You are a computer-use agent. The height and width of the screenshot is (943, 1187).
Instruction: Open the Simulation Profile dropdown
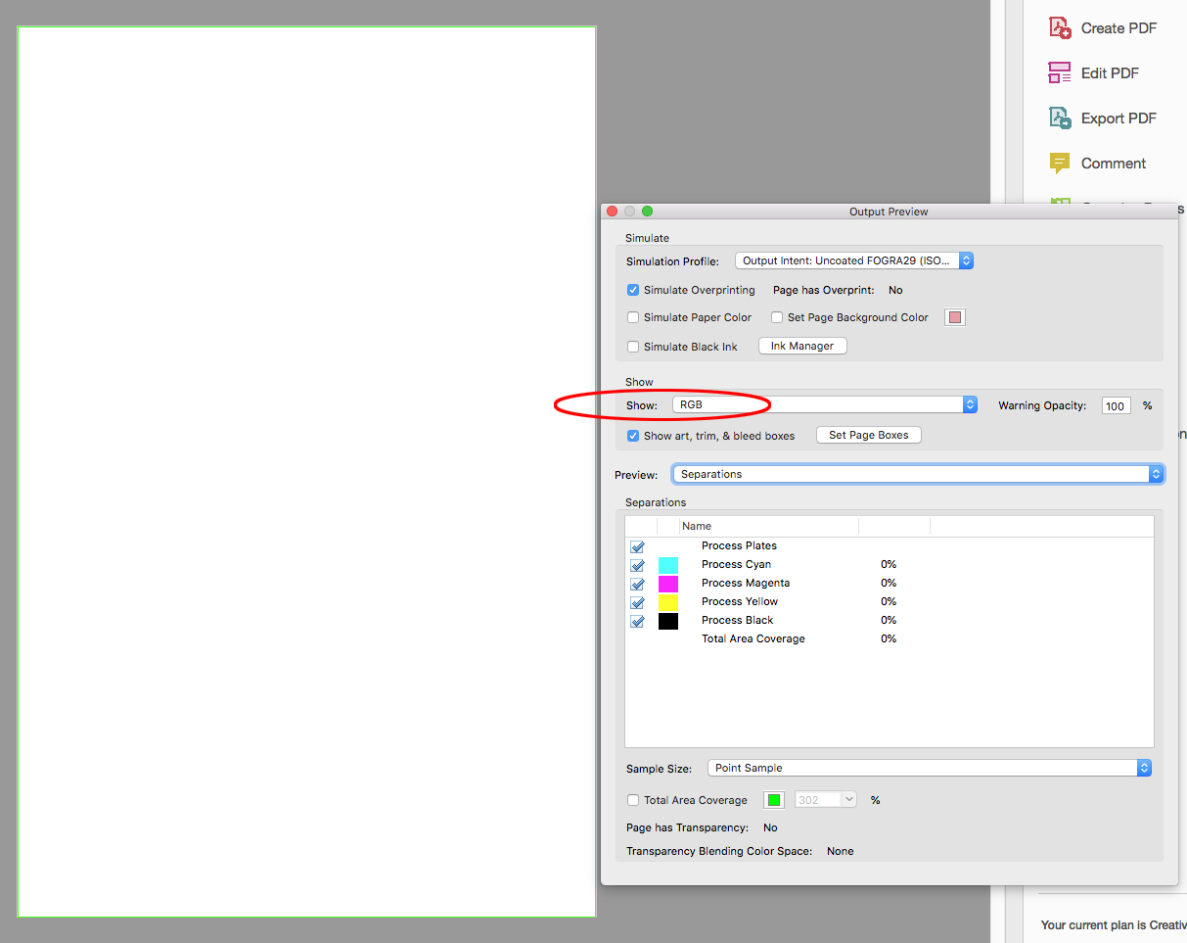(x=853, y=260)
